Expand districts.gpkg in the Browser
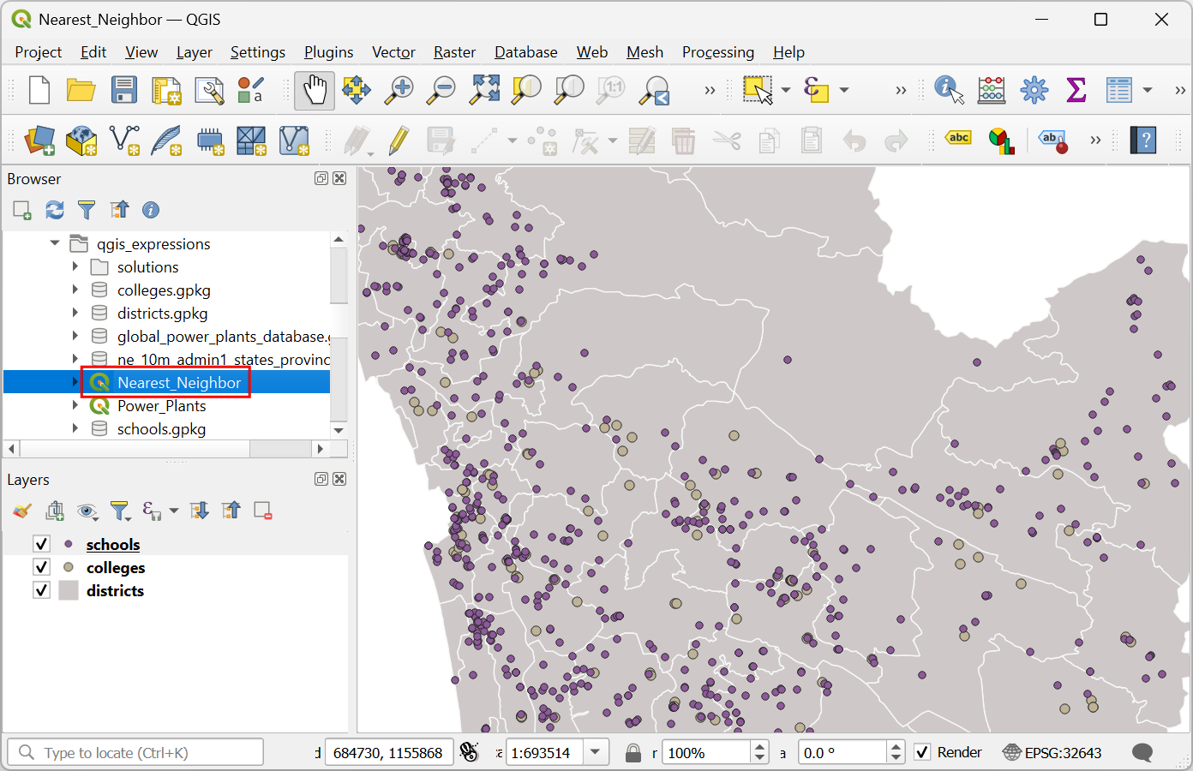The height and width of the screenshot is (771, 1193). (75, 313)
